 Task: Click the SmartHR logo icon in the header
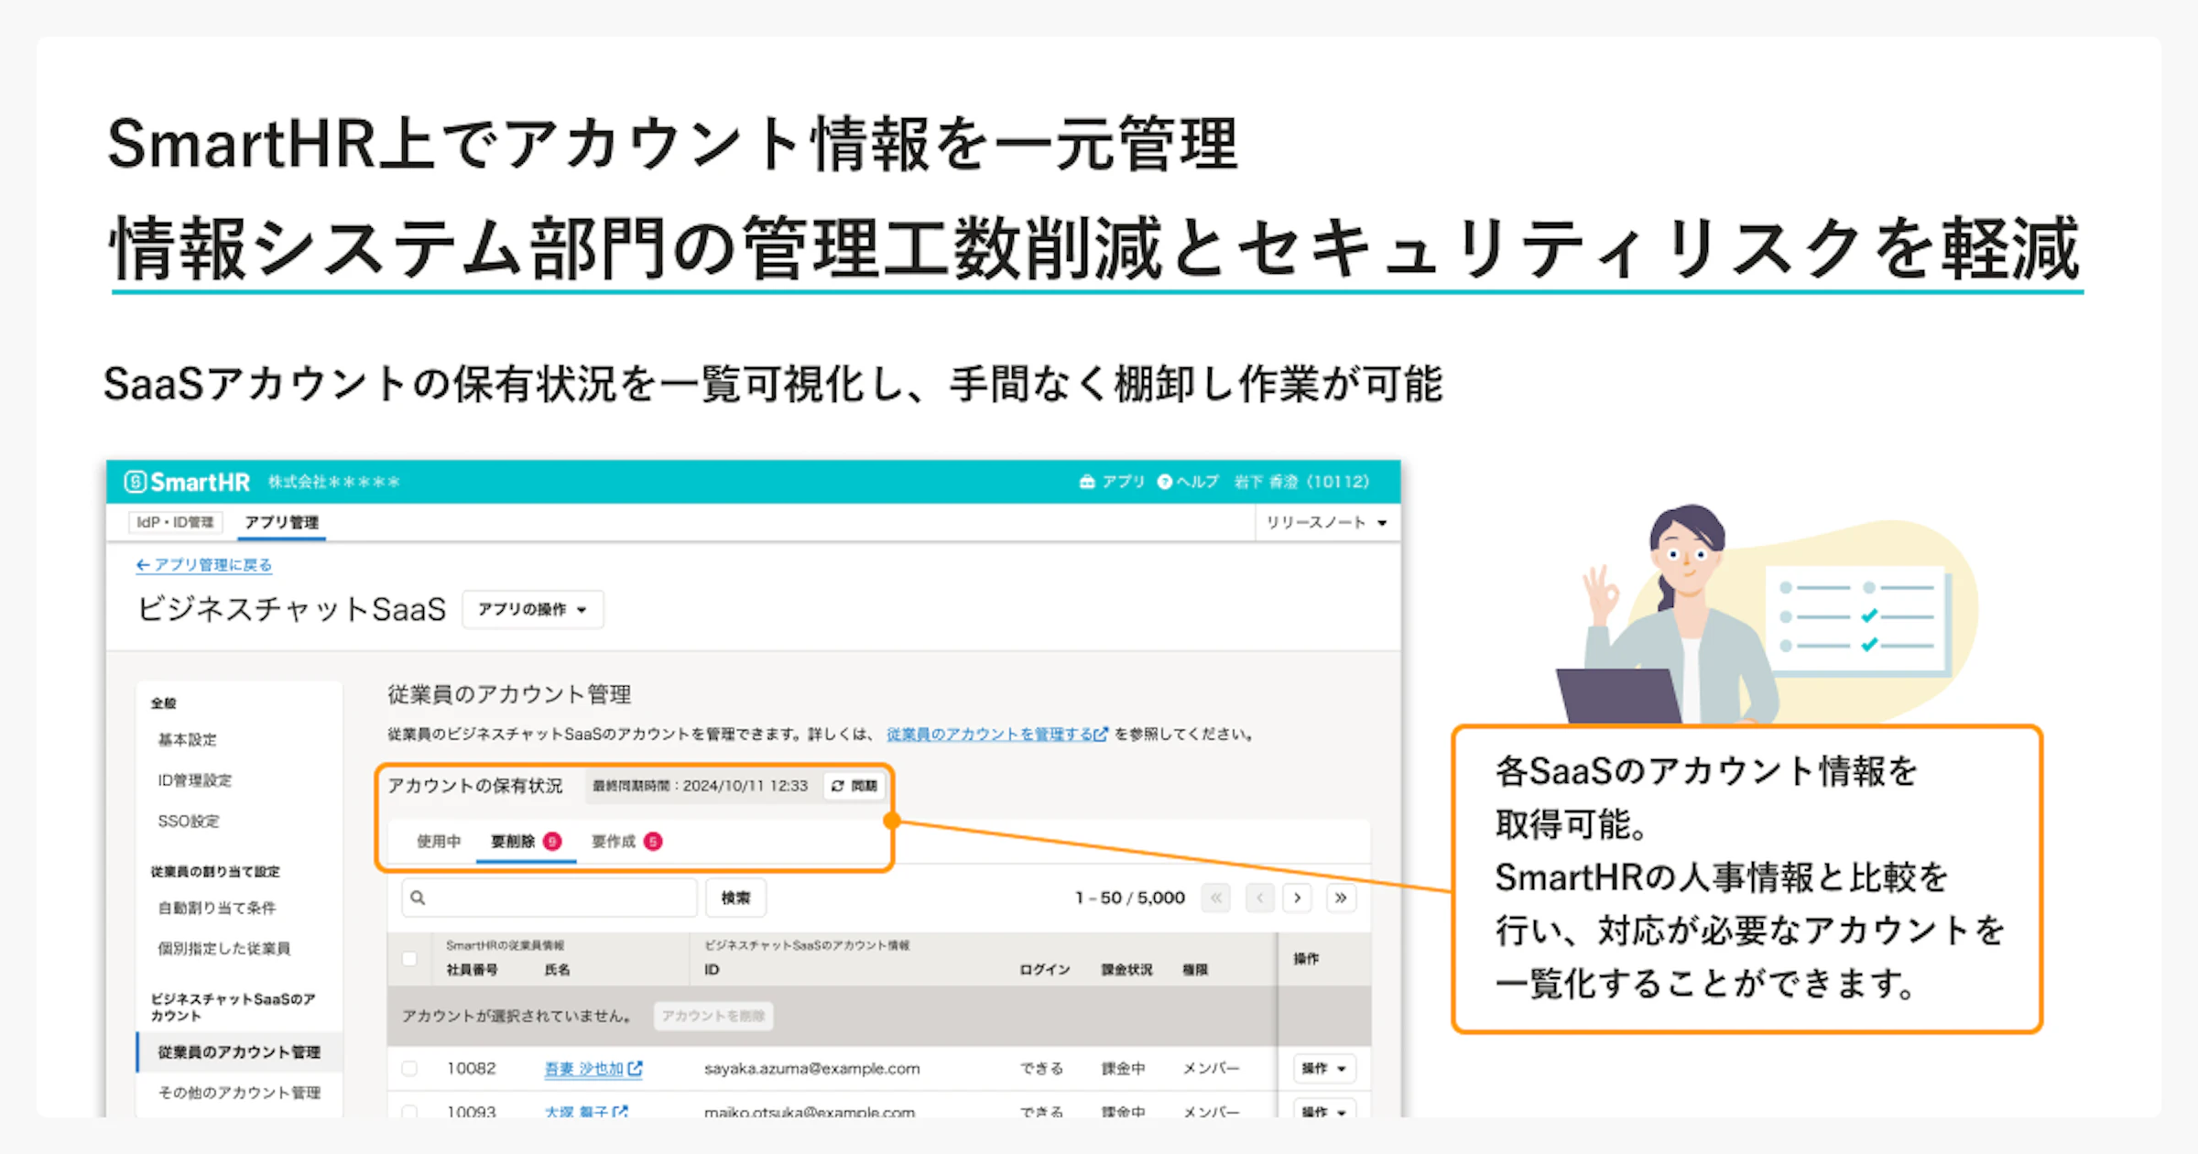point(136,481)
